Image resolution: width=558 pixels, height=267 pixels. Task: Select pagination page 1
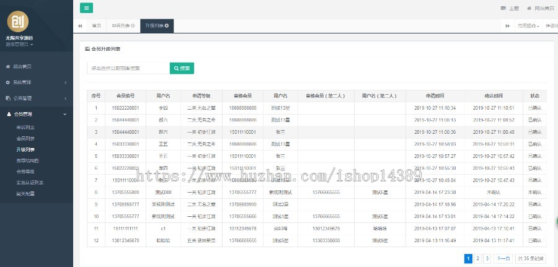click(x=468, y=258)
